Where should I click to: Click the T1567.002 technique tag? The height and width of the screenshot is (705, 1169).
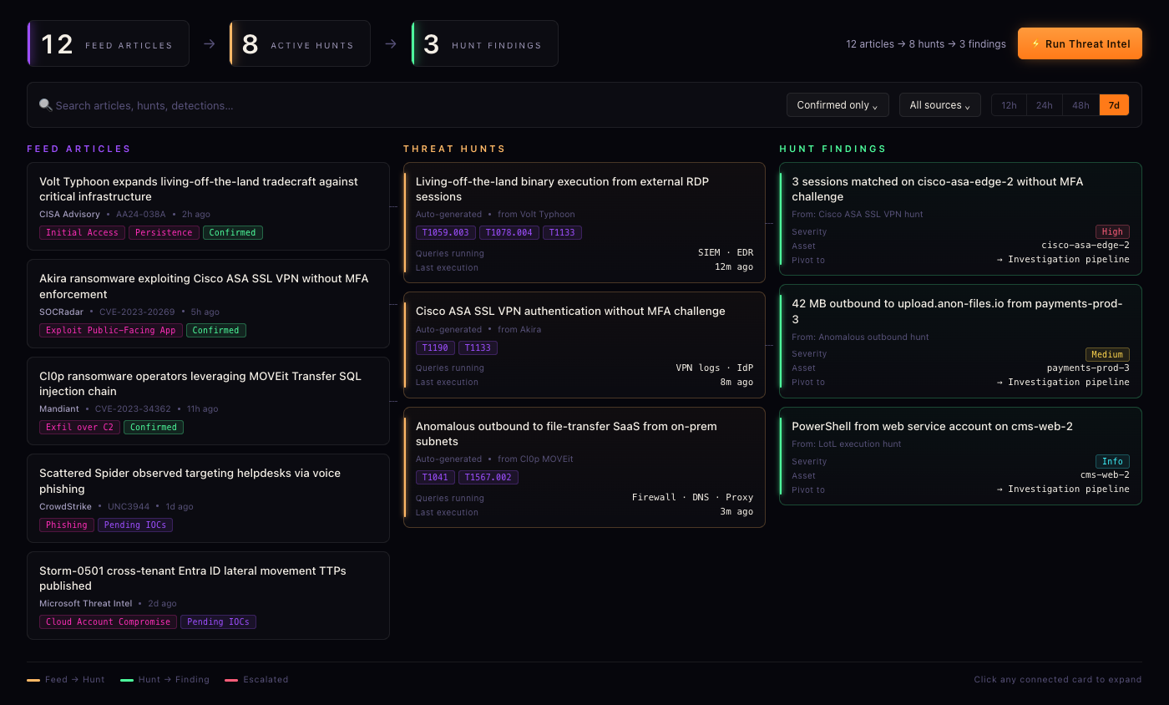tap(488, 477)
